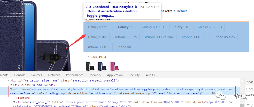Viewport: 254px width, 107px height.
Task: Pick the iPhone XR option
Action: (123, 47)
